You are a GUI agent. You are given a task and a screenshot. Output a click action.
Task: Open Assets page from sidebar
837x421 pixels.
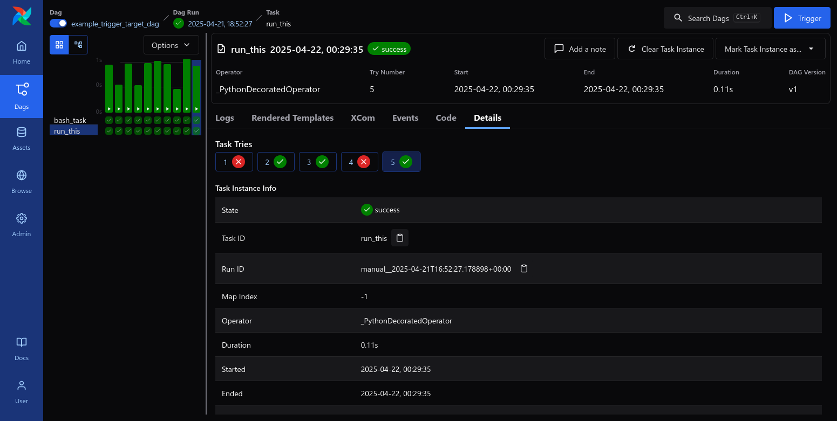(22, 139)
